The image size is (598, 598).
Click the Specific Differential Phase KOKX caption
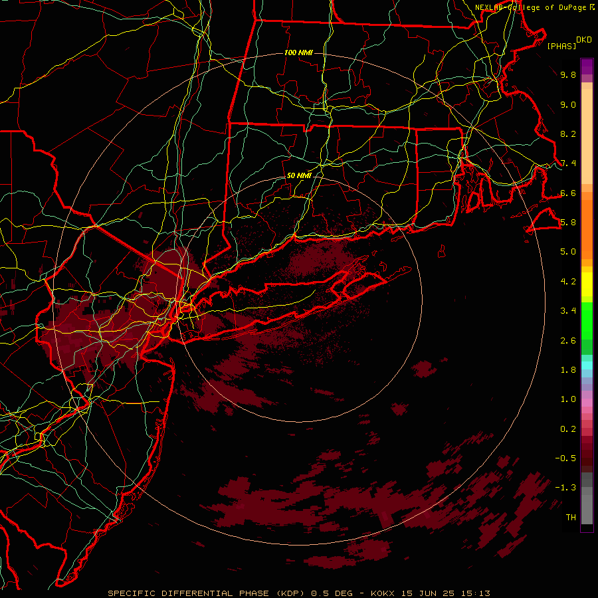pyautogui.click(x=298, y=593)
